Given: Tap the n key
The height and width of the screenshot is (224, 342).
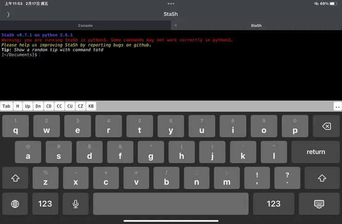Looking at the screenshot, I should (197, 178).
